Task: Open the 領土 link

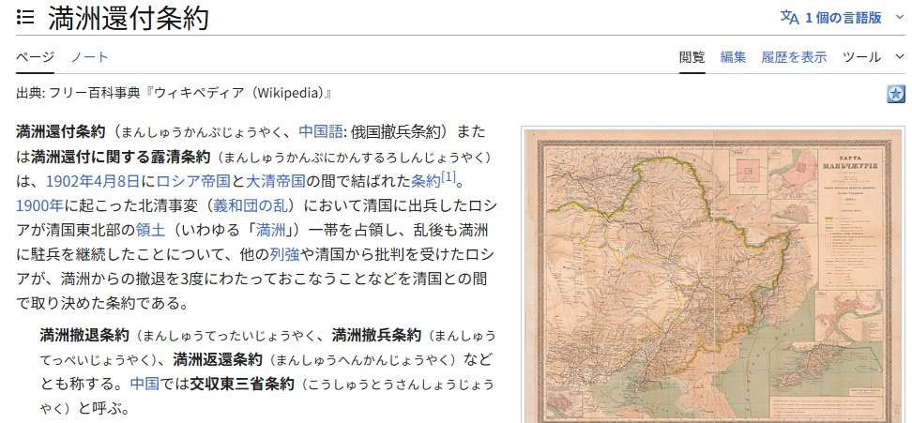Action: coord(151,230)
